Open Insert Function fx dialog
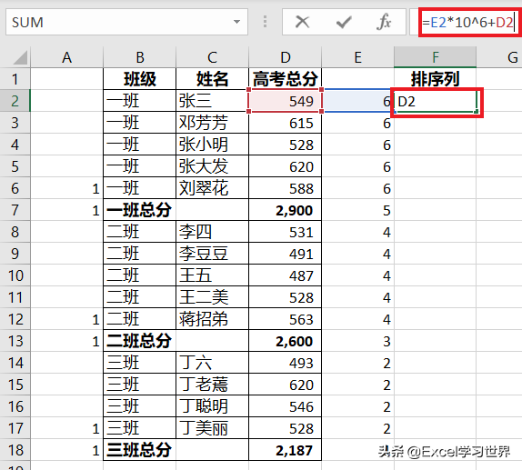The width and height of the screenshot is (522, 470). [x=384, y=23]
